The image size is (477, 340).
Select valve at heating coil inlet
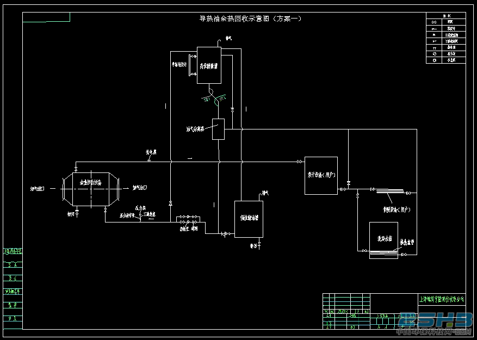pos(372,189)
